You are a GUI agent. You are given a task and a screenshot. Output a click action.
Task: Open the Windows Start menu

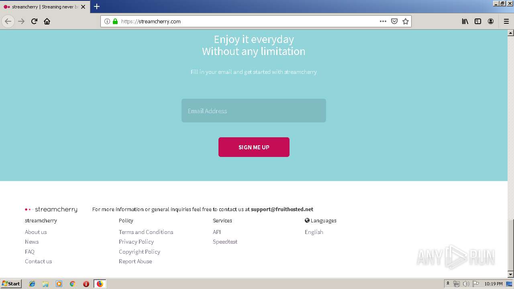point(11,284)
